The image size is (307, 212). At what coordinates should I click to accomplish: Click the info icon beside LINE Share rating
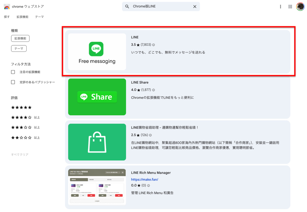coord(153,90)
